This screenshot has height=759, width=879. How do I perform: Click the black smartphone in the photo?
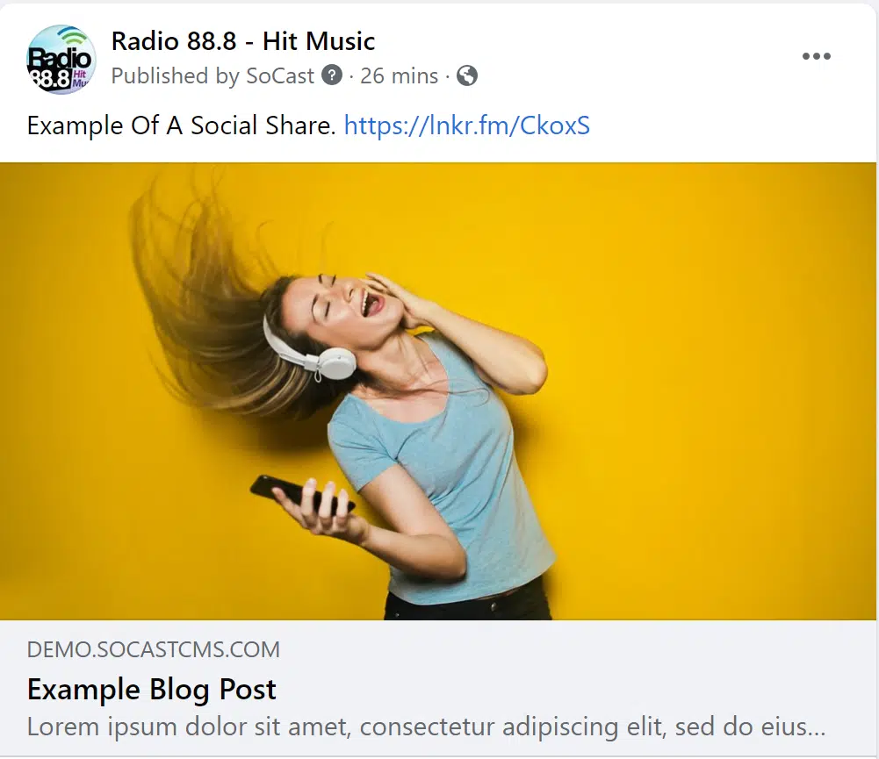tap(301, 494)
